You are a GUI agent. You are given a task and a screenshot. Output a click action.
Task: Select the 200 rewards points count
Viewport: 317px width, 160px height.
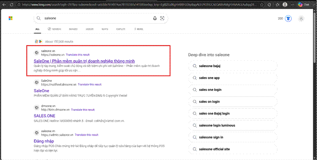click(280, 19)
